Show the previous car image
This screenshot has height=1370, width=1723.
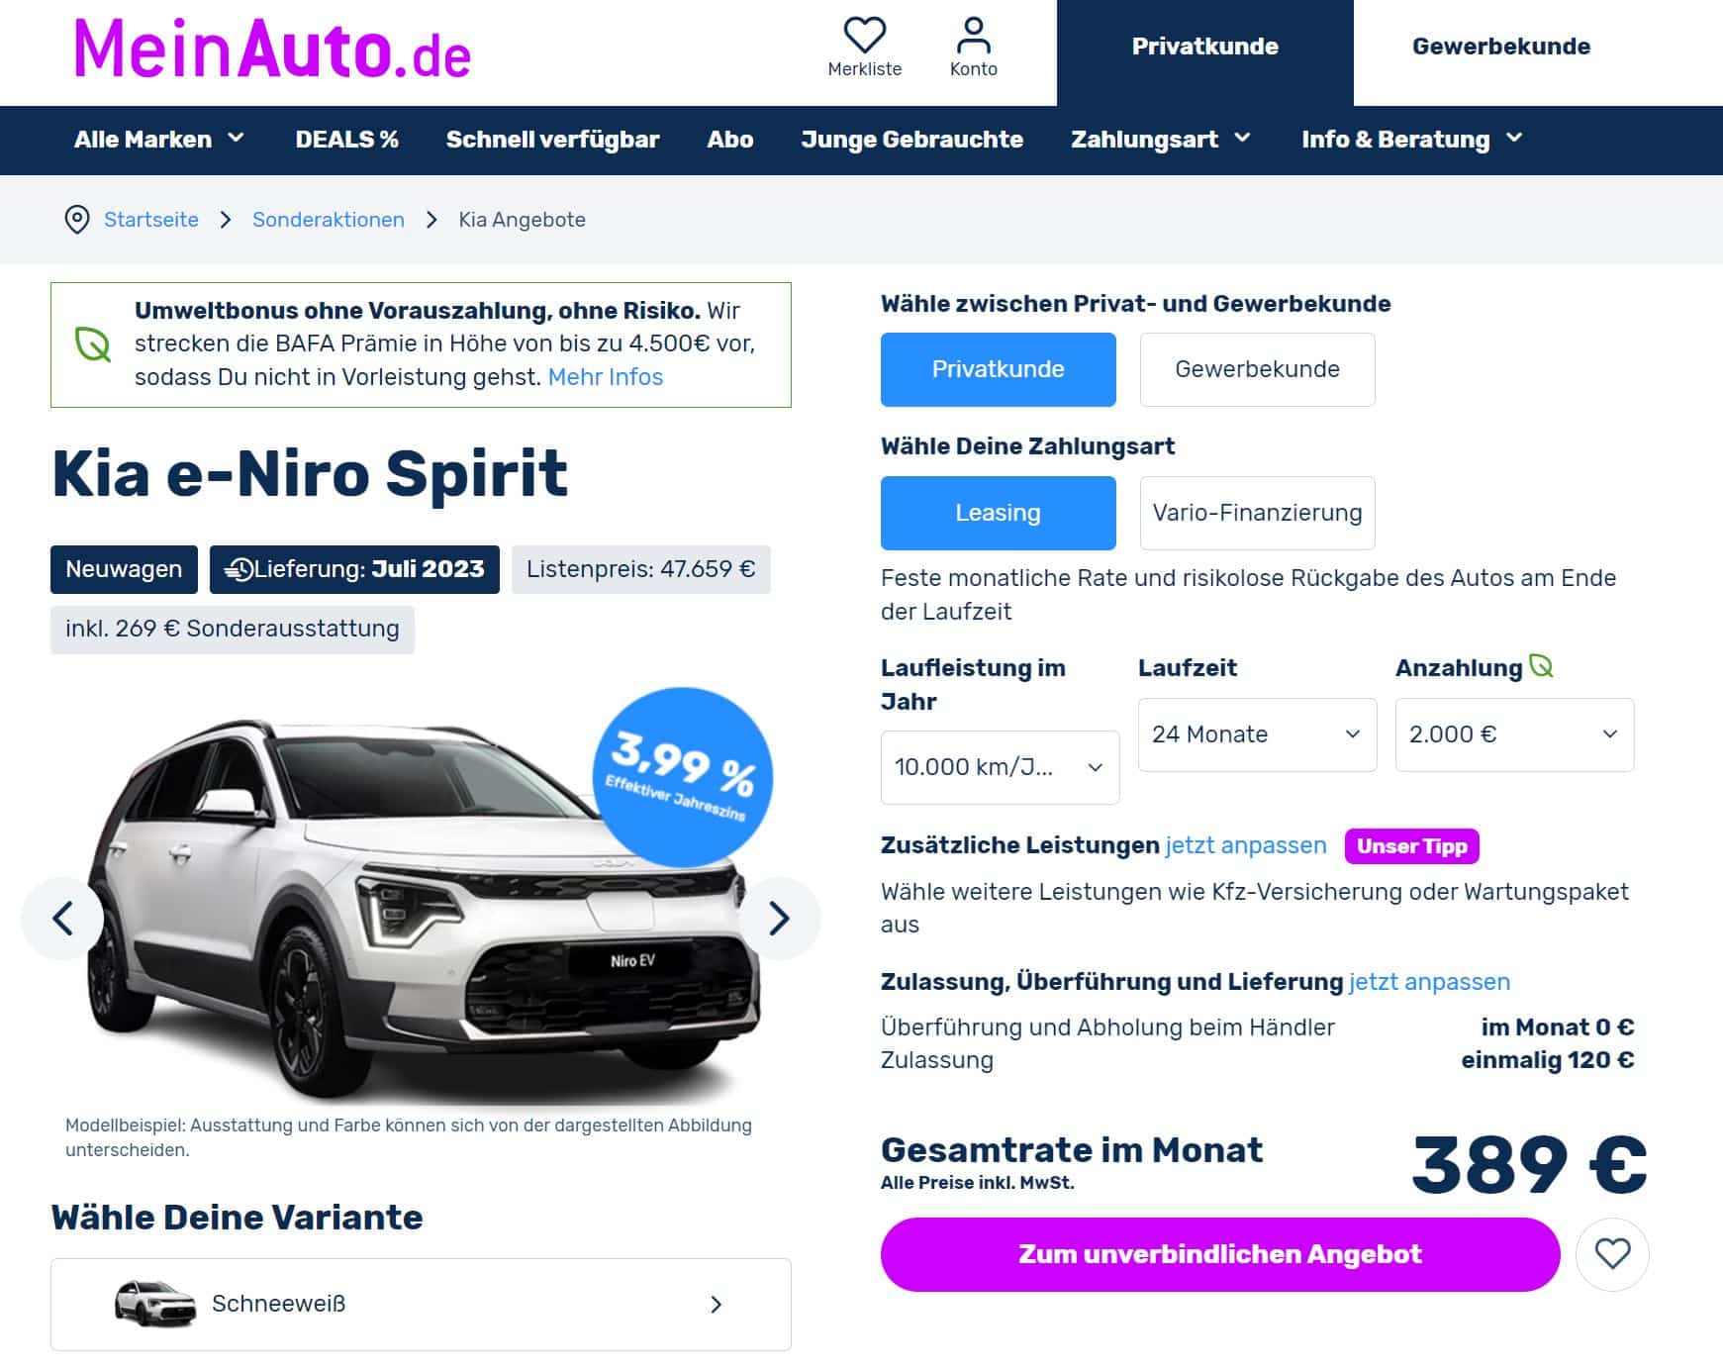pos(62,919)
